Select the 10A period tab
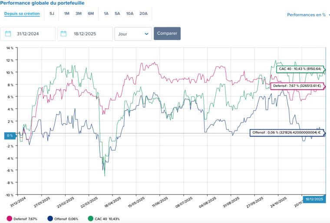 pyautogui.click(x=130, y=13)
